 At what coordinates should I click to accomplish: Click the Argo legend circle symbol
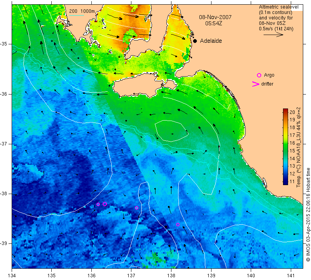[x=259, y=75]
